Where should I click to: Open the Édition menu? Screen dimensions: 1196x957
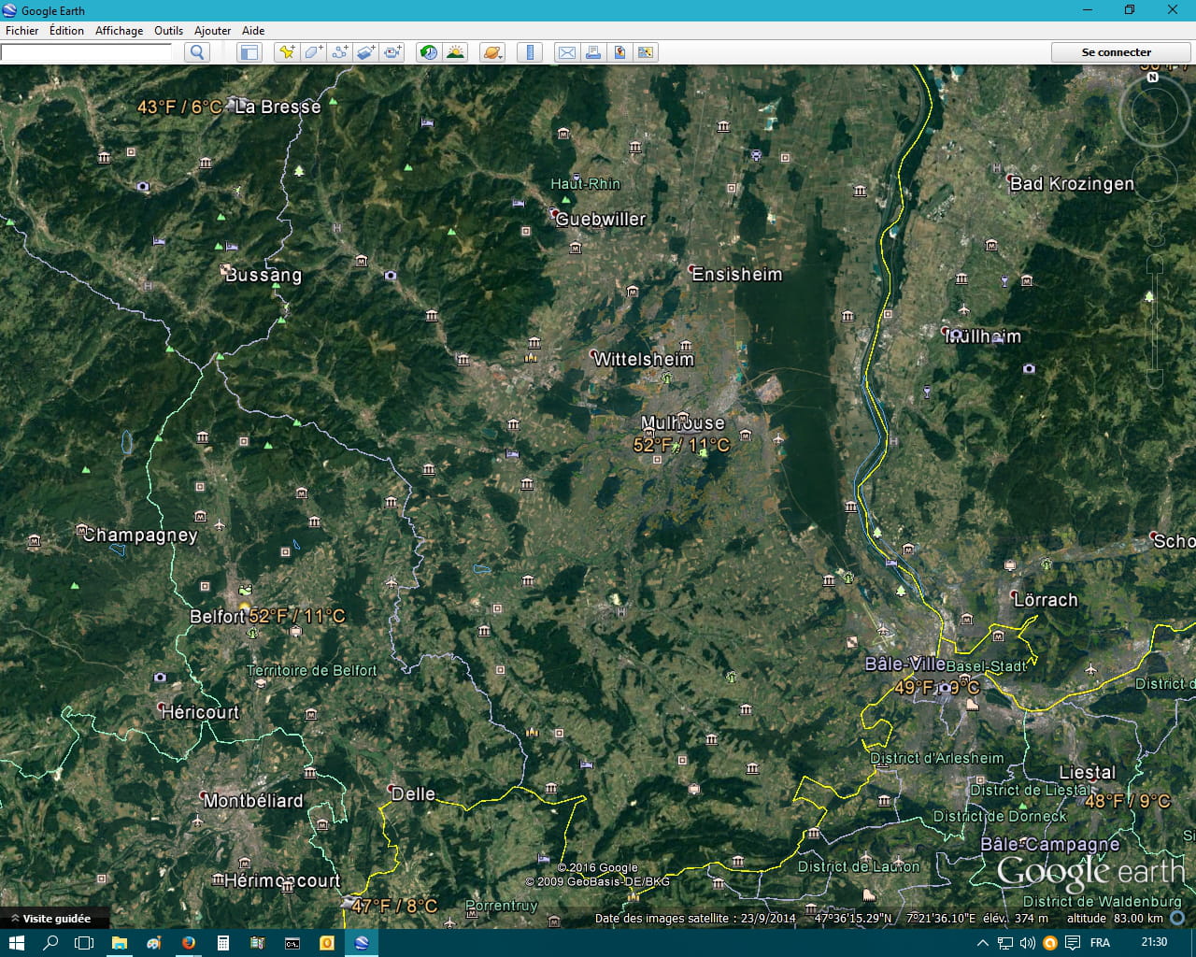[x=67, y=30]
